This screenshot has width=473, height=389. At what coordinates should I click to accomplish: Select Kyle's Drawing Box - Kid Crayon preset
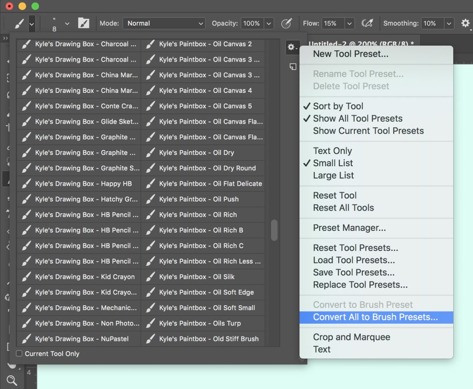(x=79, y=277)
